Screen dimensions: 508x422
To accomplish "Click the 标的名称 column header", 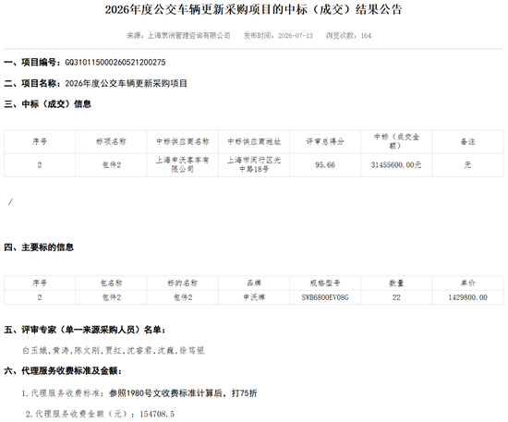I will tap(182, 283).
